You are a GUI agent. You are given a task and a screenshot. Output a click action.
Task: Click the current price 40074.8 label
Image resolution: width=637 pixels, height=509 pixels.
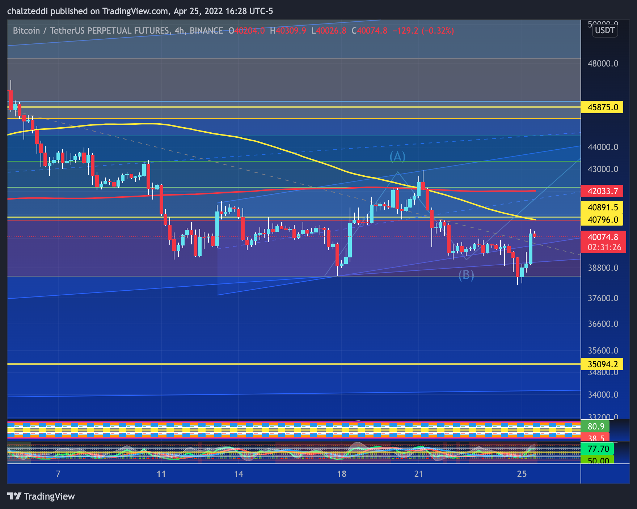(603, 237)
